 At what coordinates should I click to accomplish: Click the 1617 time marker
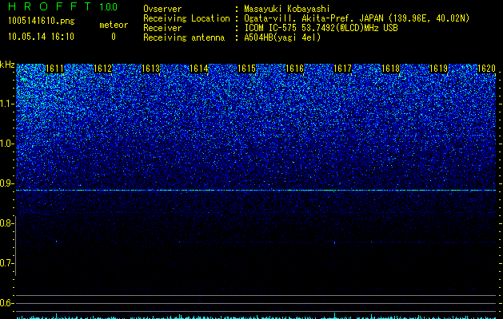(x=342, y=69)
